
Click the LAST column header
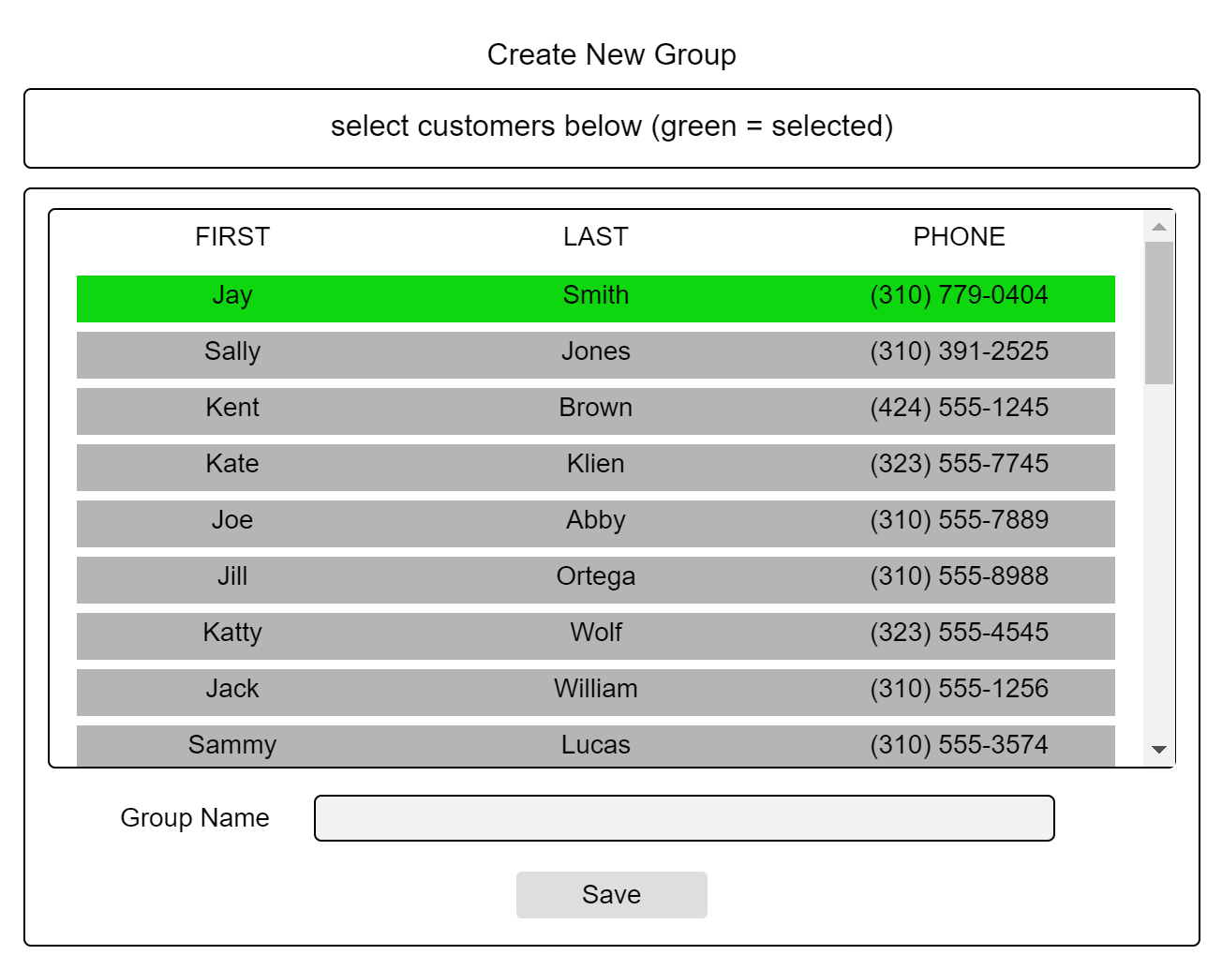coord(595,237)
